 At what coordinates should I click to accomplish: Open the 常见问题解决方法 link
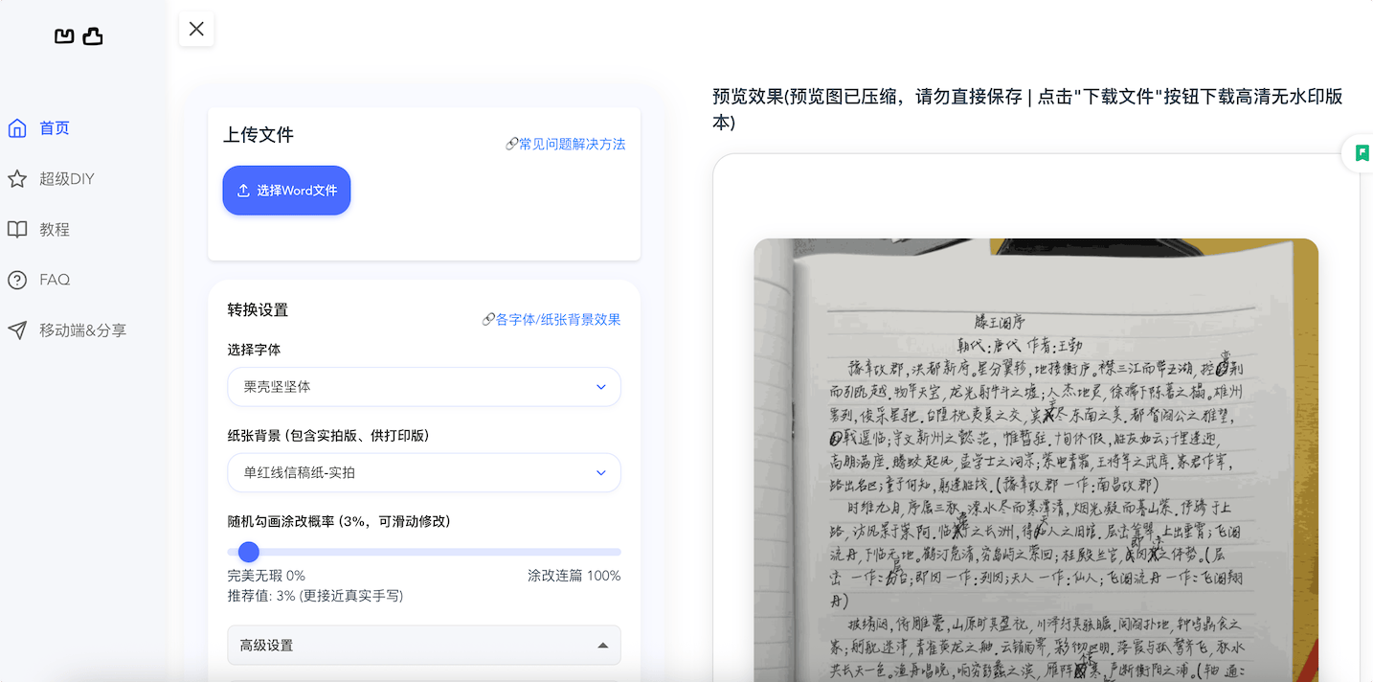(x=565, y=144)
